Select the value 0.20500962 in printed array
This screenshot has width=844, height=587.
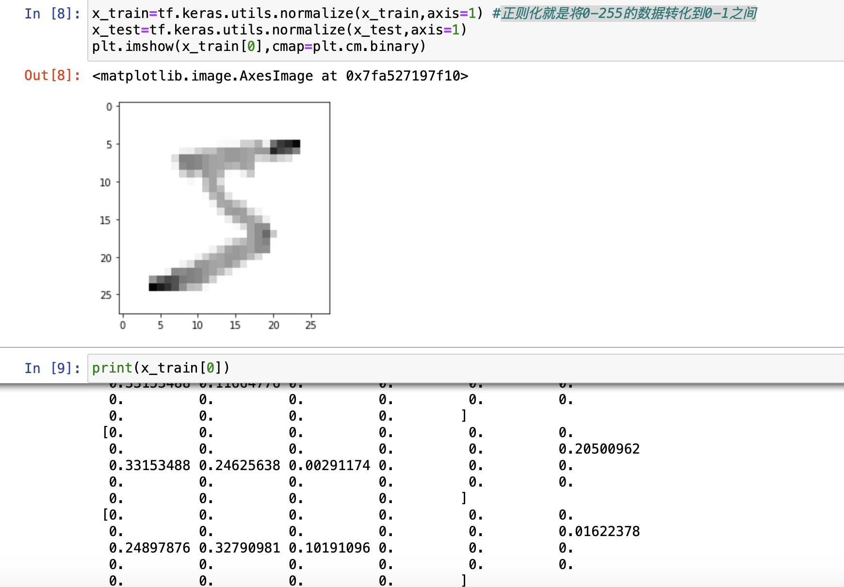click(x=599, y=449)
